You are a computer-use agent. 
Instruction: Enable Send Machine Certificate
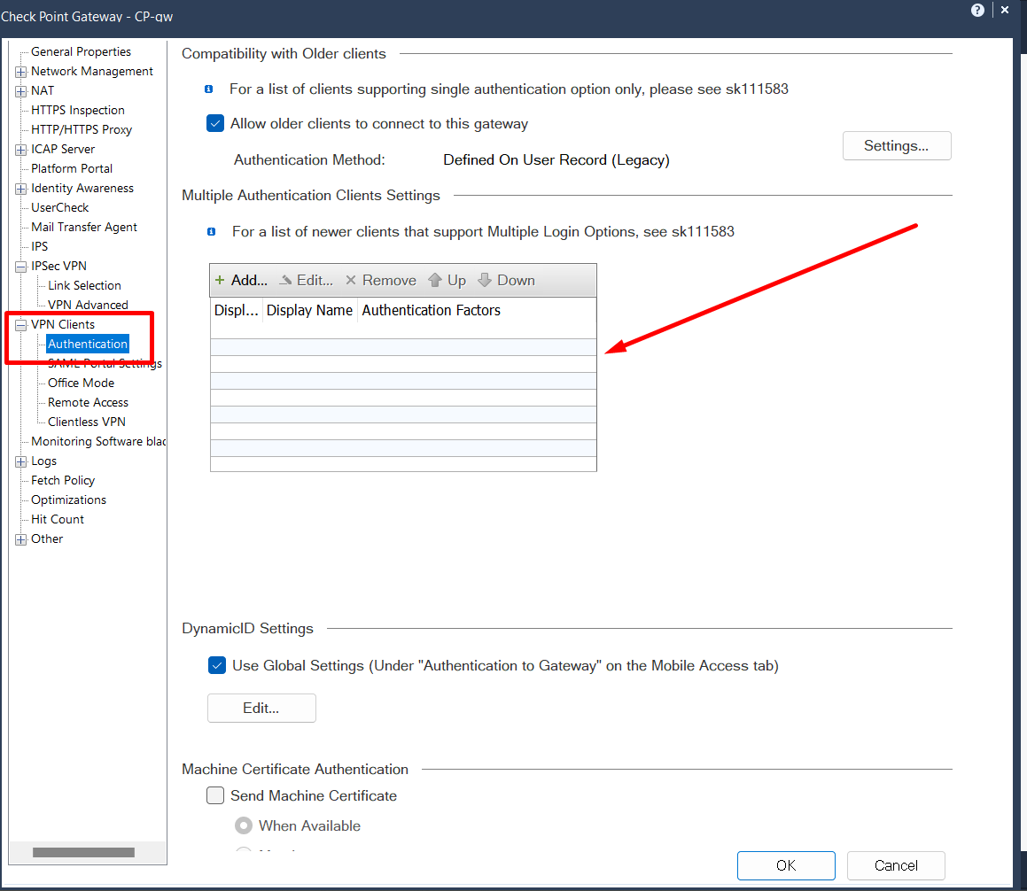(215, 795)
